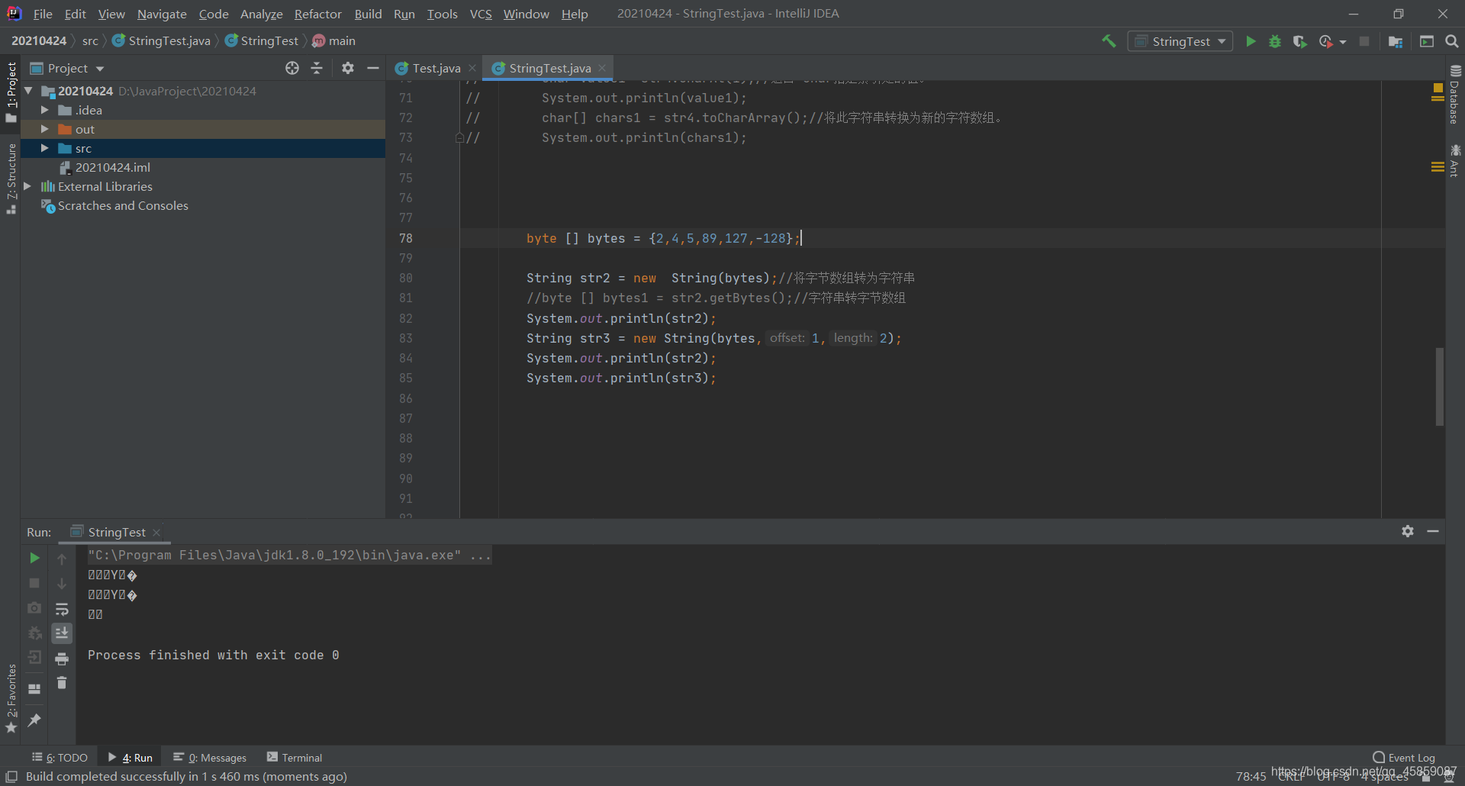Click the editor vertical scrollbar thumb

(x=1439, y=387)
